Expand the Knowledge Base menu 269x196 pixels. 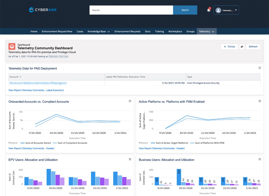coord(98,31)
